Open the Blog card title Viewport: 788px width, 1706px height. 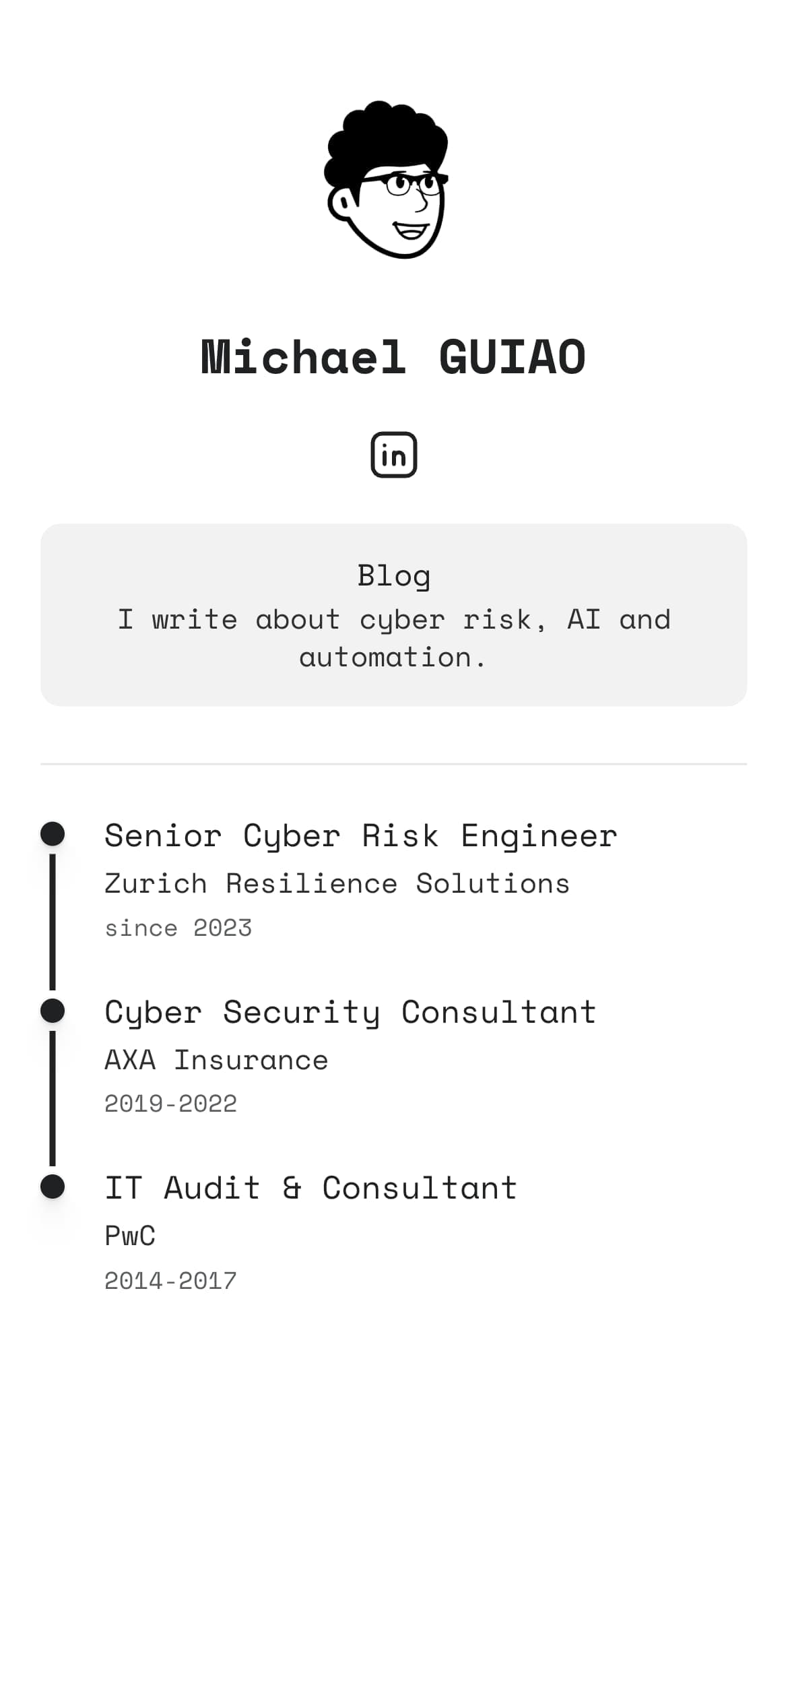click(x=393, y=575)
